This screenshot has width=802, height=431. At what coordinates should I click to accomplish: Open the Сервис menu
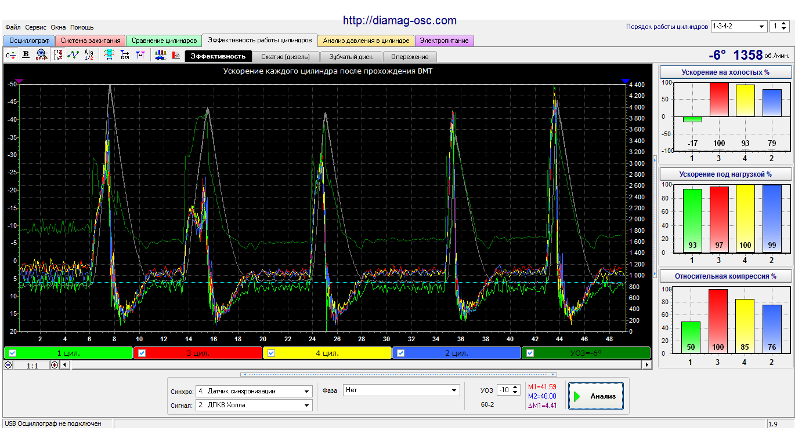(36, 27)
